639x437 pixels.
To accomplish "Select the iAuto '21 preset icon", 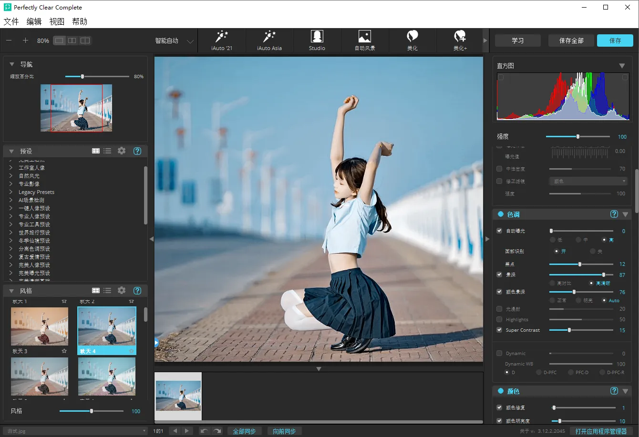I will pos(222,37).
